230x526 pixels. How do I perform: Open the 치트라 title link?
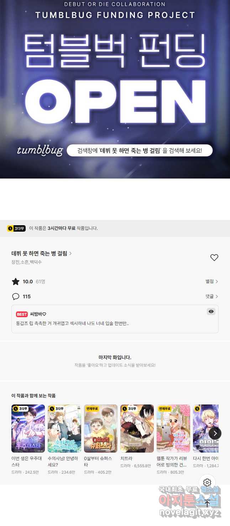126,459
